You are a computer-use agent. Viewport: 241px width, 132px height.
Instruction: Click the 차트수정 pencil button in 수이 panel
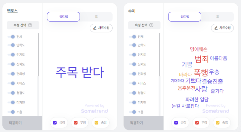tap(222, 28)
